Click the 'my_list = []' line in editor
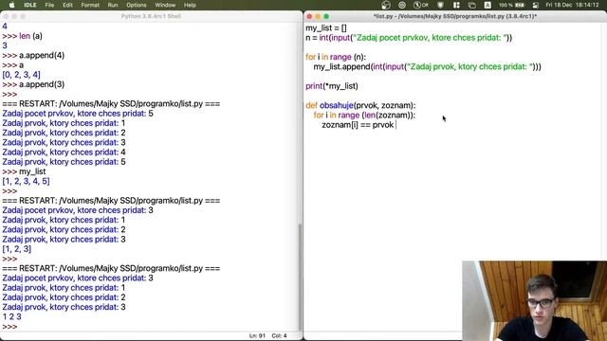 click(x=326, y=27)
